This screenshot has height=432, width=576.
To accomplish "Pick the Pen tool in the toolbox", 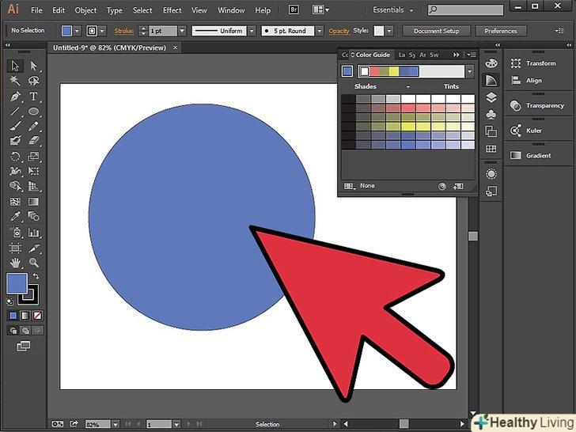I will tap(15, 97).
